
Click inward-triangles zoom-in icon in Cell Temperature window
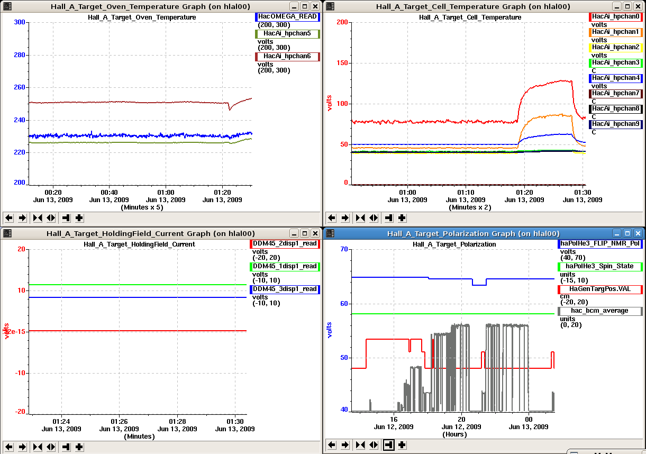pos(360,217)
